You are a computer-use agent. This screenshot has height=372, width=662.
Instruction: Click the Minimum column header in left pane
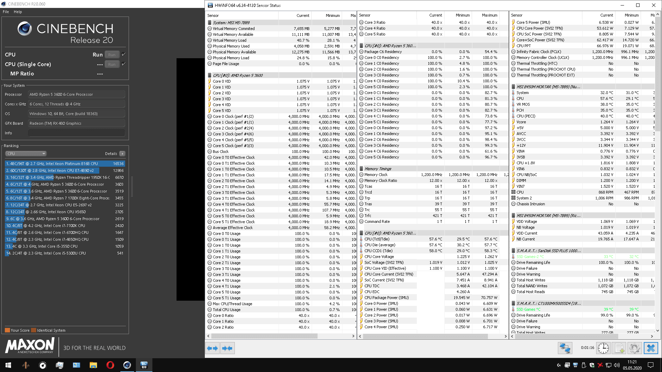327,15
